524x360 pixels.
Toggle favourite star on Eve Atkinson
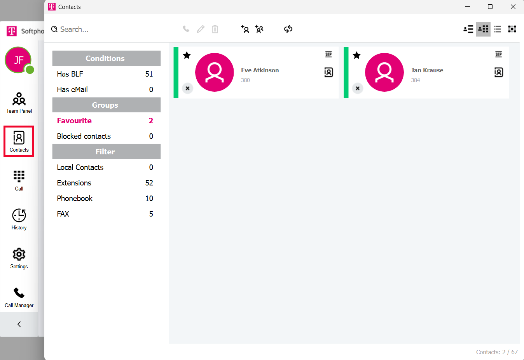[187, 55]
